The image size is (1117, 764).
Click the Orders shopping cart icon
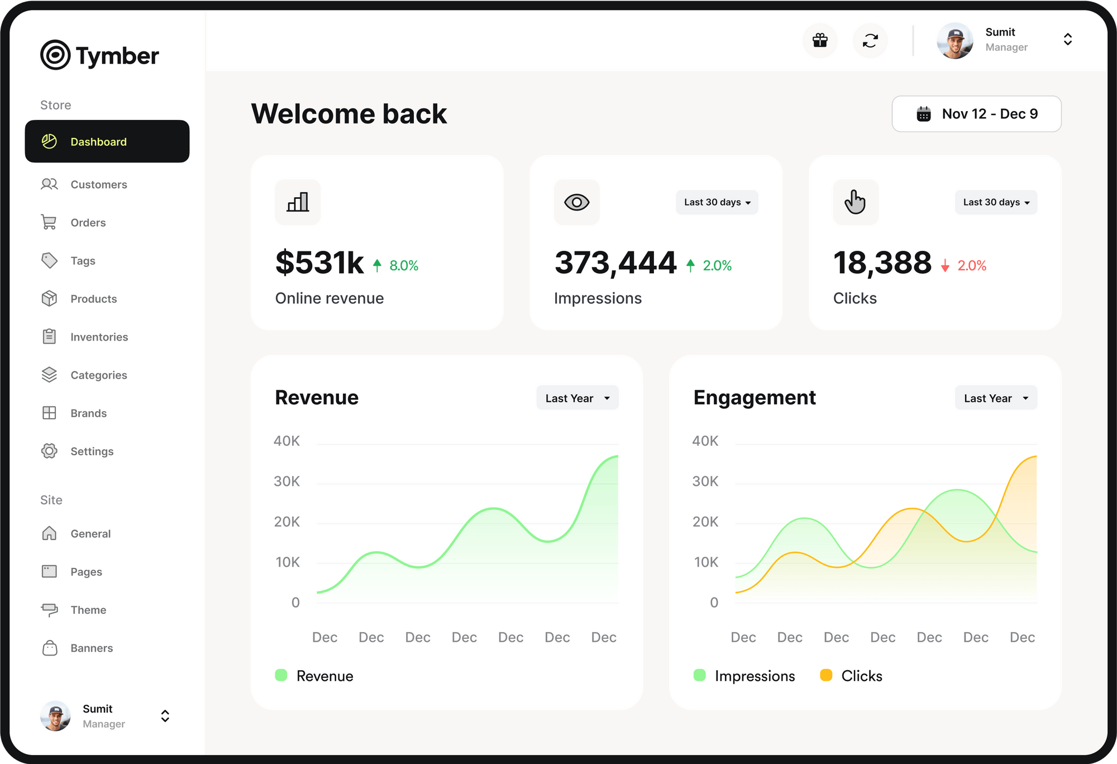(x=50, y=222)
